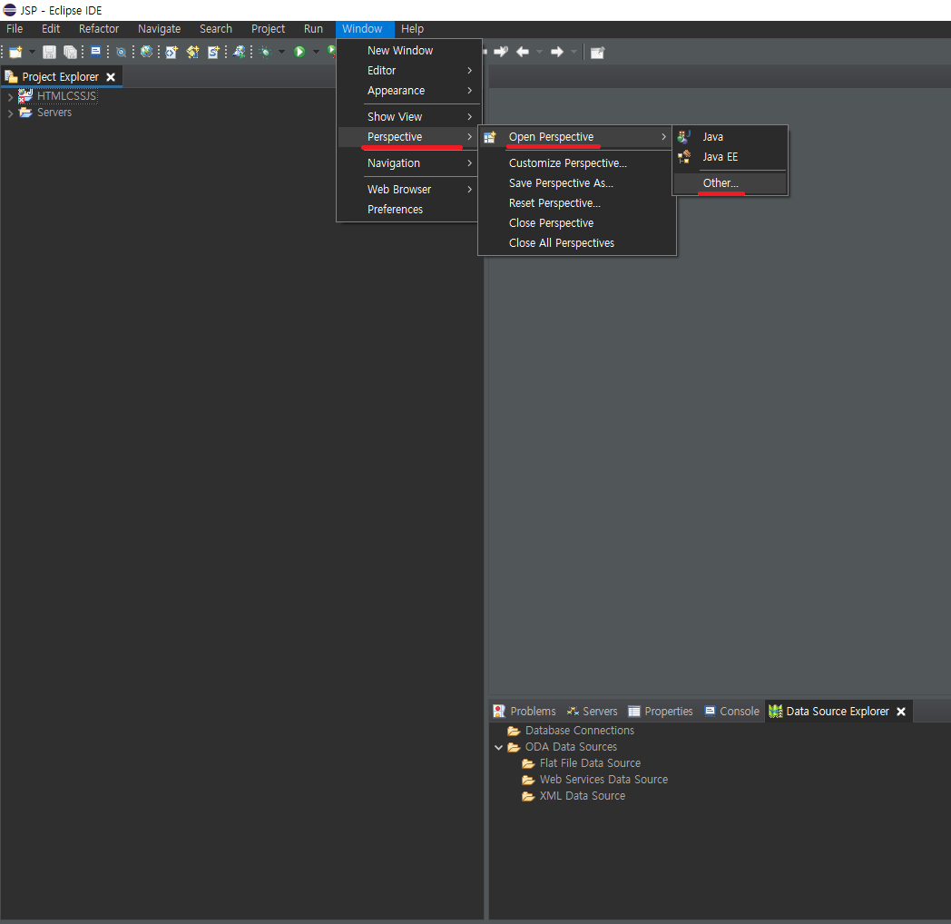
Task: Open the Back history dropdown arrow
Action: (x=539, y=52)
